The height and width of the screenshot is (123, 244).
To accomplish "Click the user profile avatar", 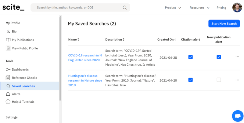I will point(237,8).
